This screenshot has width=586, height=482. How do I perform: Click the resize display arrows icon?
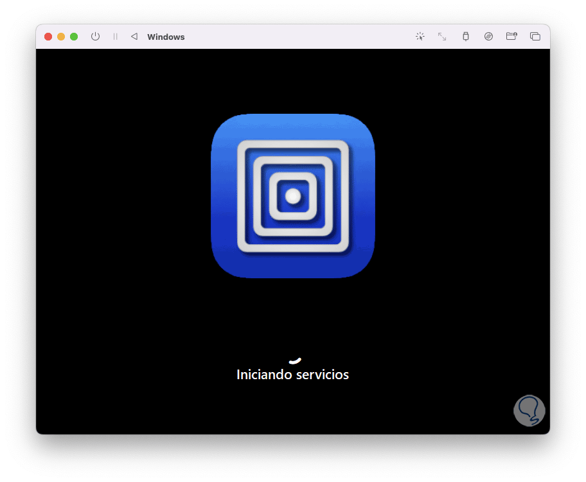(x=442, y=36)
